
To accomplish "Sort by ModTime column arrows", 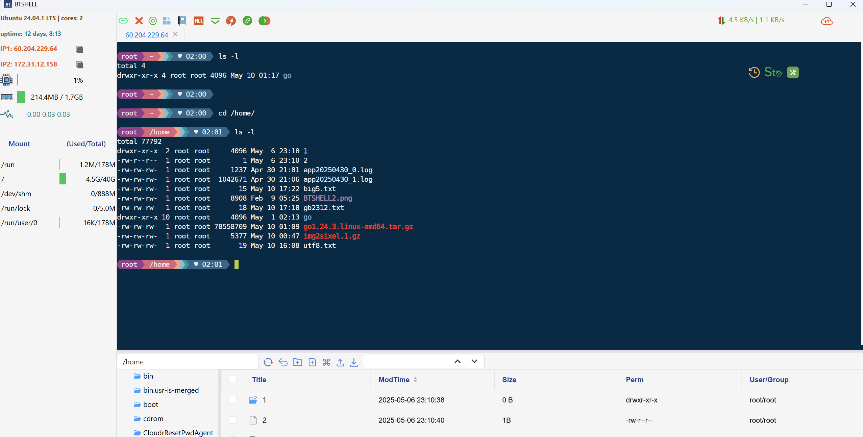I will tap(415, 380).
